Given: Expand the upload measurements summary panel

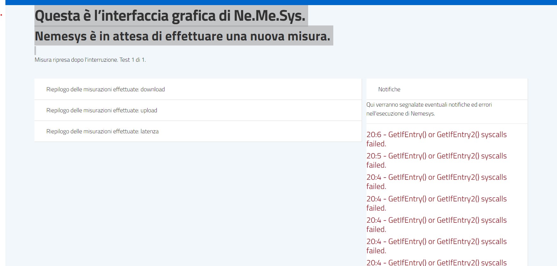Looking at the screenshot, I should point(198,110).
